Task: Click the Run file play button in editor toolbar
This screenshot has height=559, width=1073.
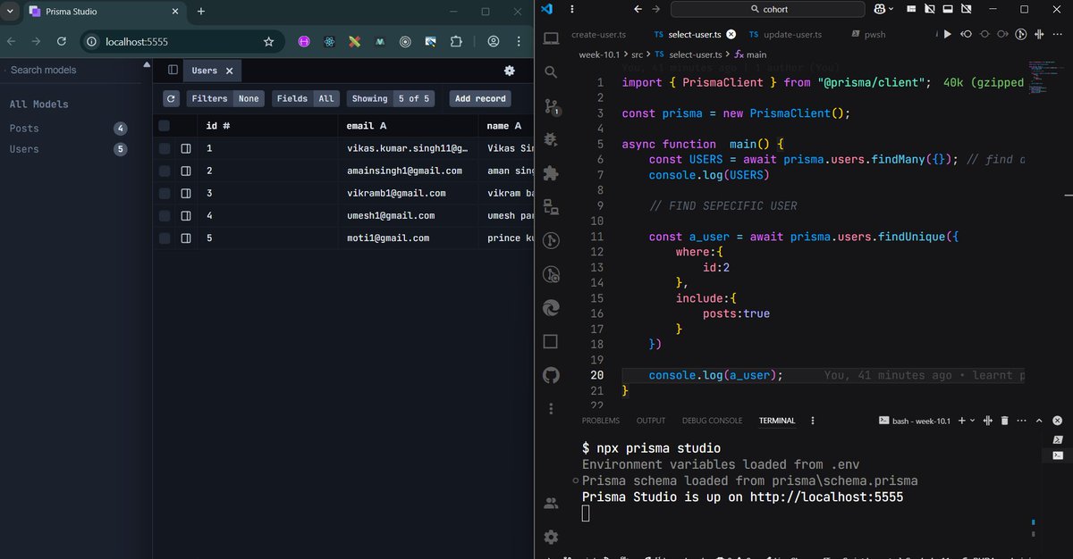Action: click(x=948, y=35)
